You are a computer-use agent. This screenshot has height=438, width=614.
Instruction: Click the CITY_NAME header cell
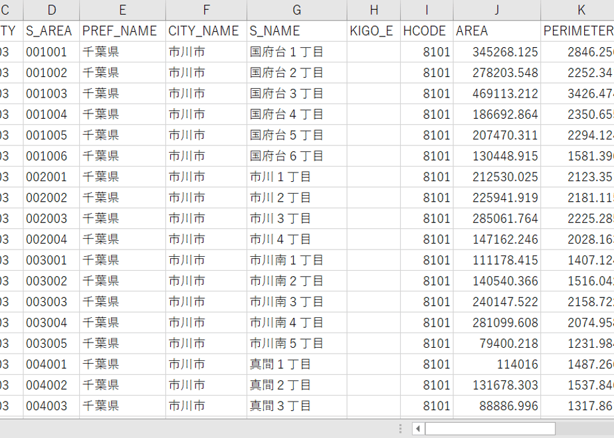207,31
